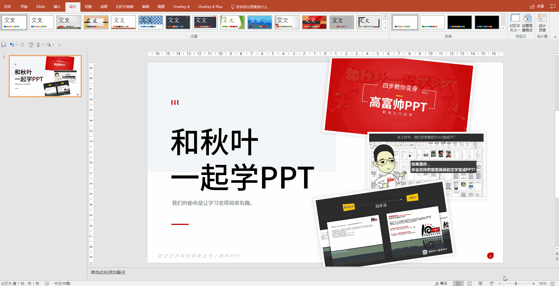Open the comments pane icon

click(553, 6)
